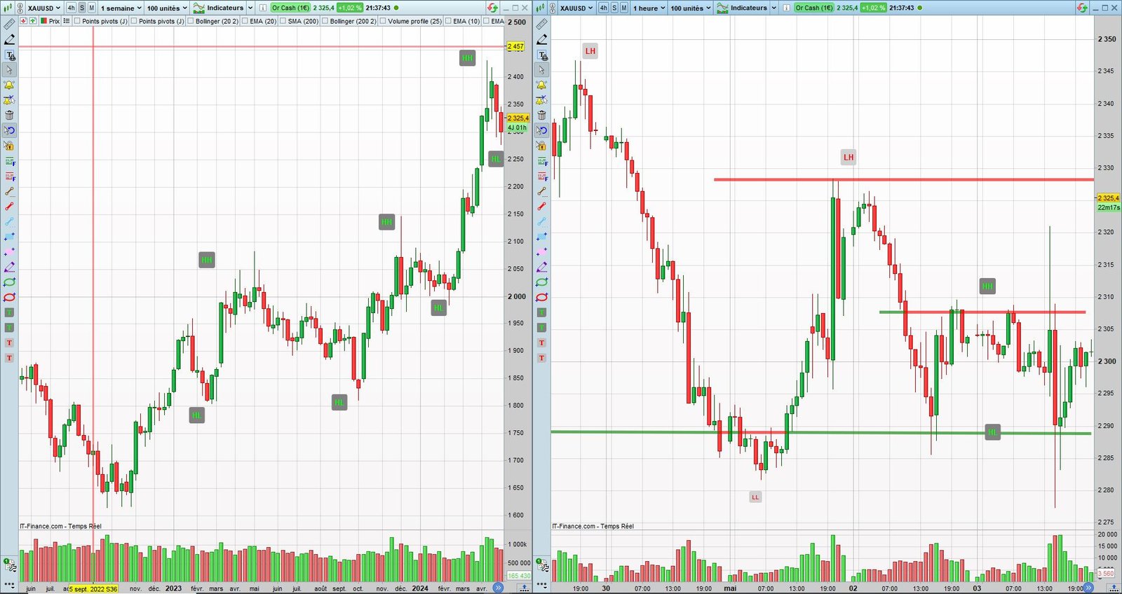Select the blue rectangle tool in left chart
The image size is (1122, 594).
click(9, 237)
